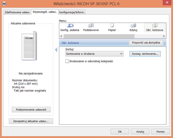Switch to Wyszczegól. ustaw. tab

pyautogui.click(x=45, y=12)
